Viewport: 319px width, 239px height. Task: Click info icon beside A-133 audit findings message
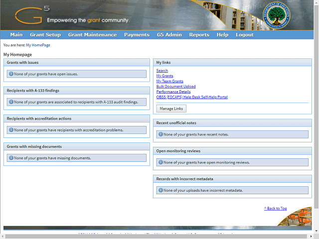pos(11,102)
